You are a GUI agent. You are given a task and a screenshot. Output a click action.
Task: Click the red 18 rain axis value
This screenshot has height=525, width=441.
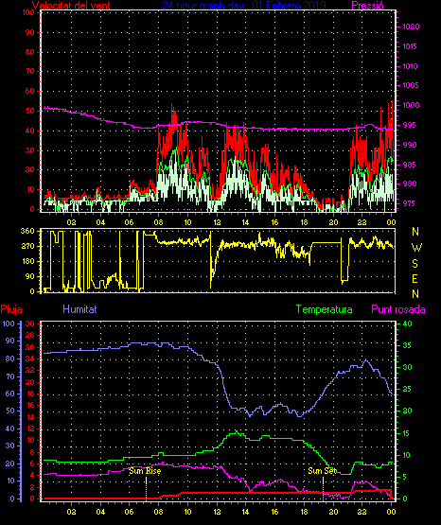tap(30, 394)
